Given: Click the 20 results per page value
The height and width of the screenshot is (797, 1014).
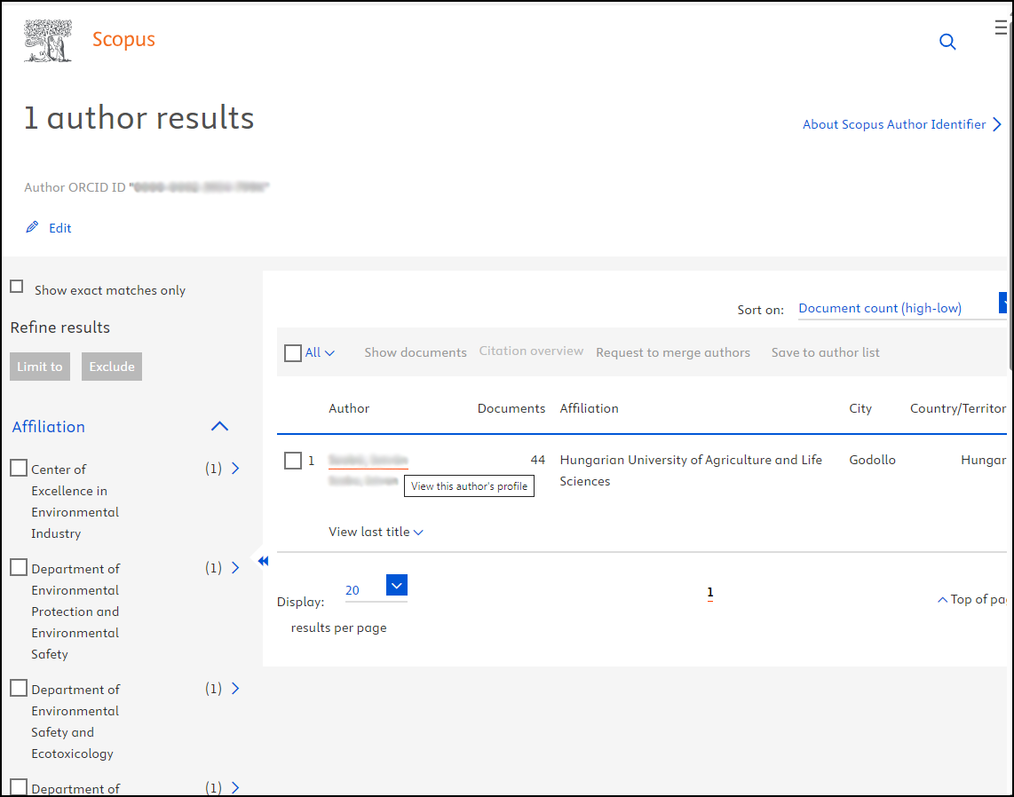Looking at the screenshot, I should pyautogui.click(x=353, y=590).
